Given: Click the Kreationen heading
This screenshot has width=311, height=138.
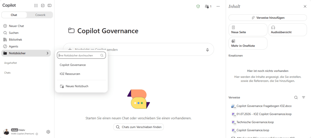Looking at the screenshot, I should click(236, 56).
